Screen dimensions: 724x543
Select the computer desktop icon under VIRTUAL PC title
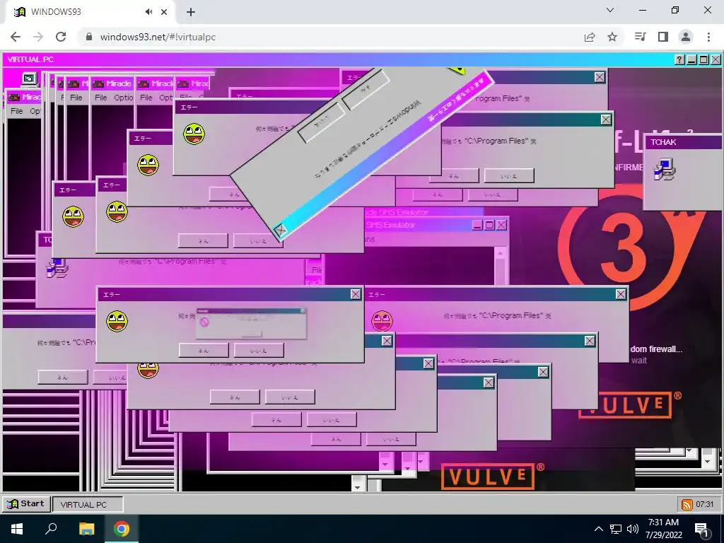coord(30,79)
